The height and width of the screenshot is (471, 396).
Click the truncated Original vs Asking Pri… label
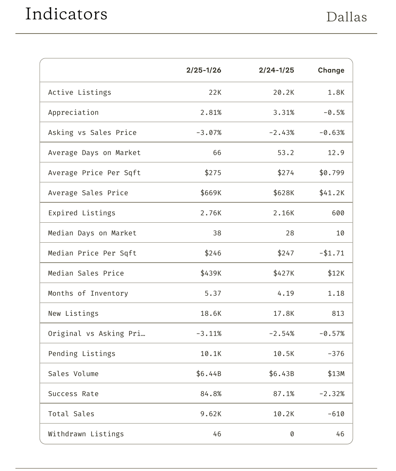coord(97,333)
